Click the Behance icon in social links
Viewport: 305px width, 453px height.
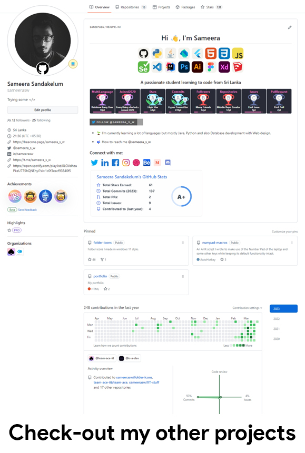(x=147, y=163)
